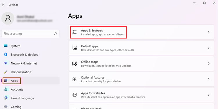This screenshot has width=218, height=109.
Task: Open Accounts category
Action: click(x=31, y=90)
